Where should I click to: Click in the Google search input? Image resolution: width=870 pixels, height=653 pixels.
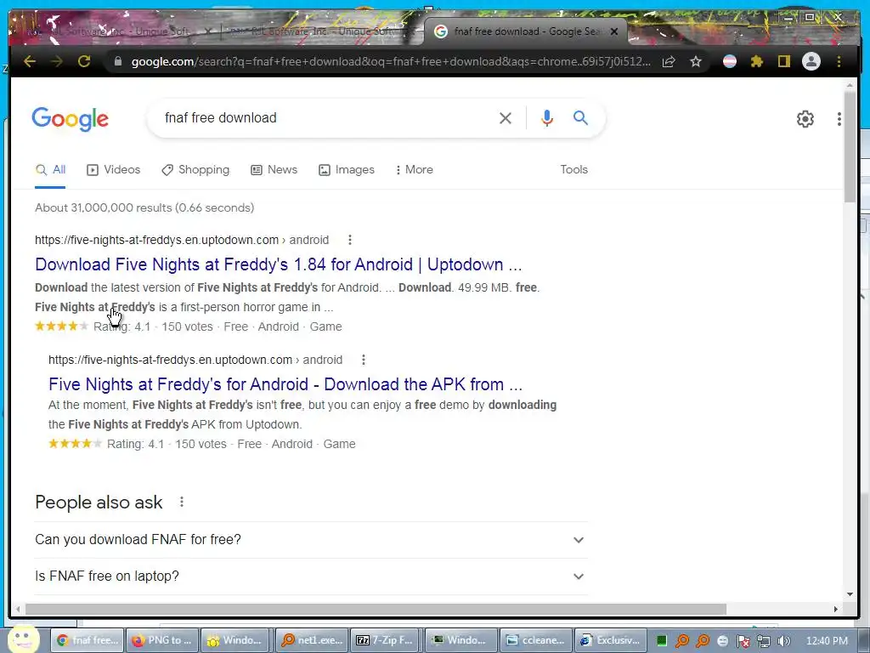[x=327, y=117]
